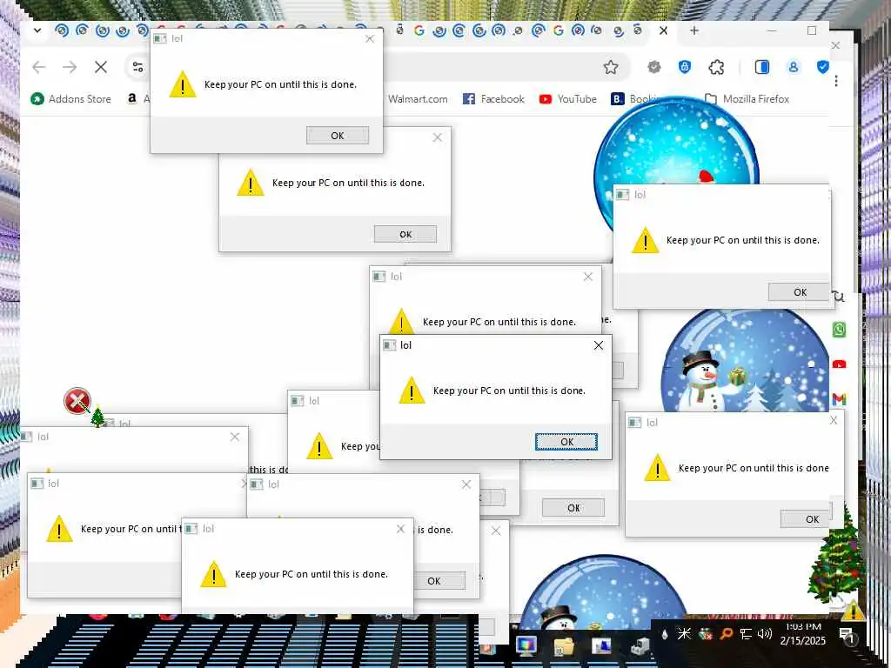Viewport: 891px width, 668px height.
Task: Open the Facebook bookmark
Action: (x=494, y=99)
